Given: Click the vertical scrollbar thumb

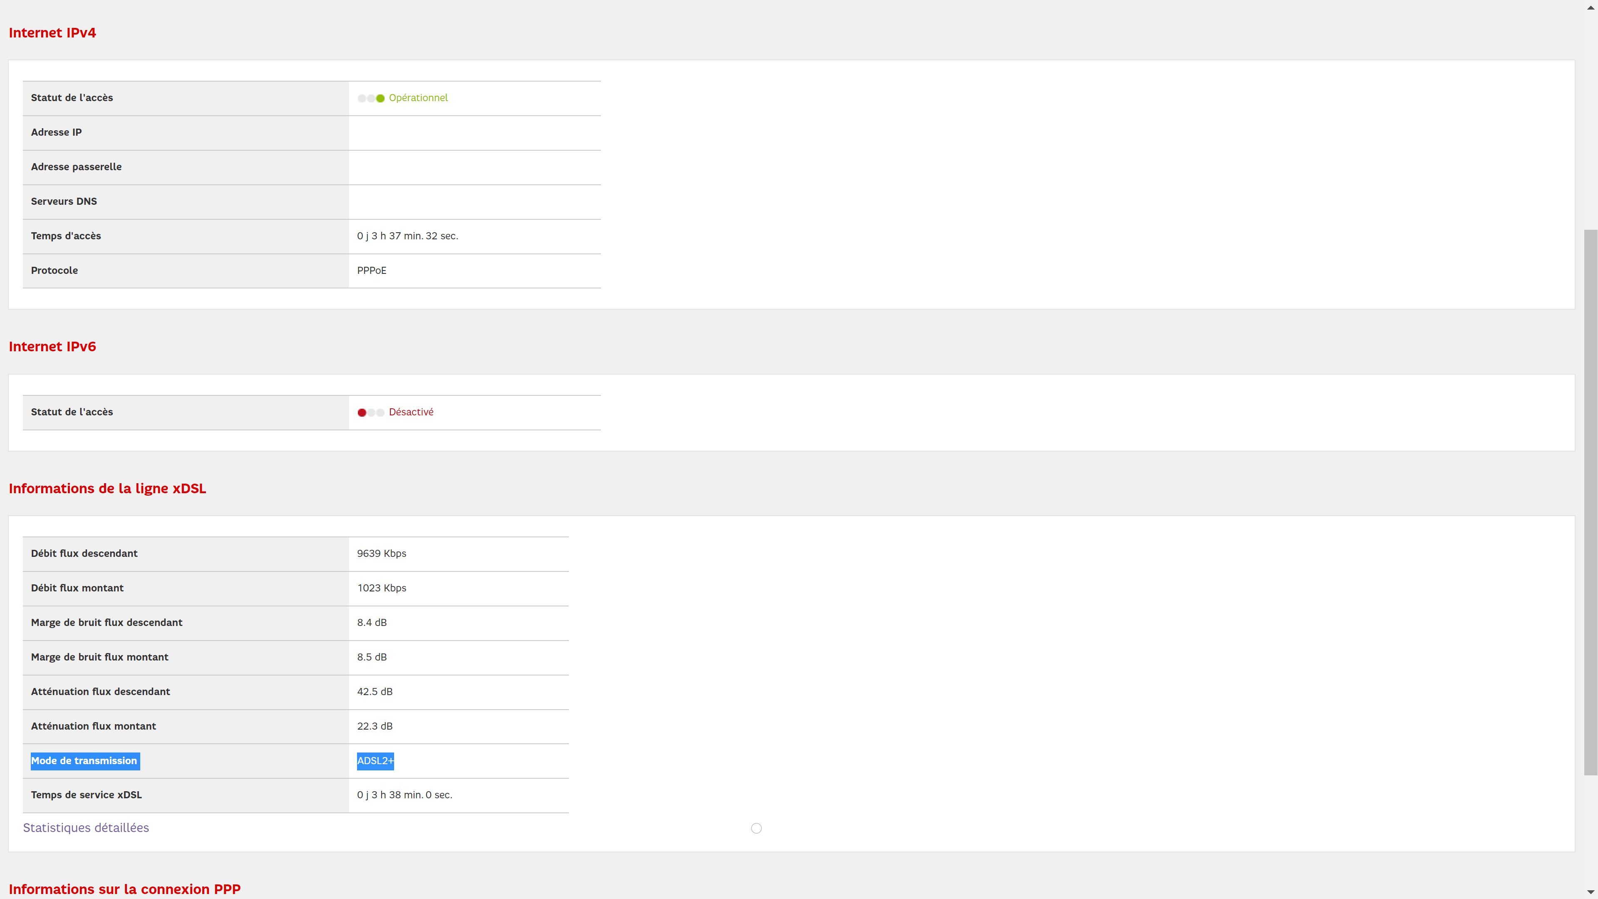Looking at the screenshot, I should pos(1591,502).
